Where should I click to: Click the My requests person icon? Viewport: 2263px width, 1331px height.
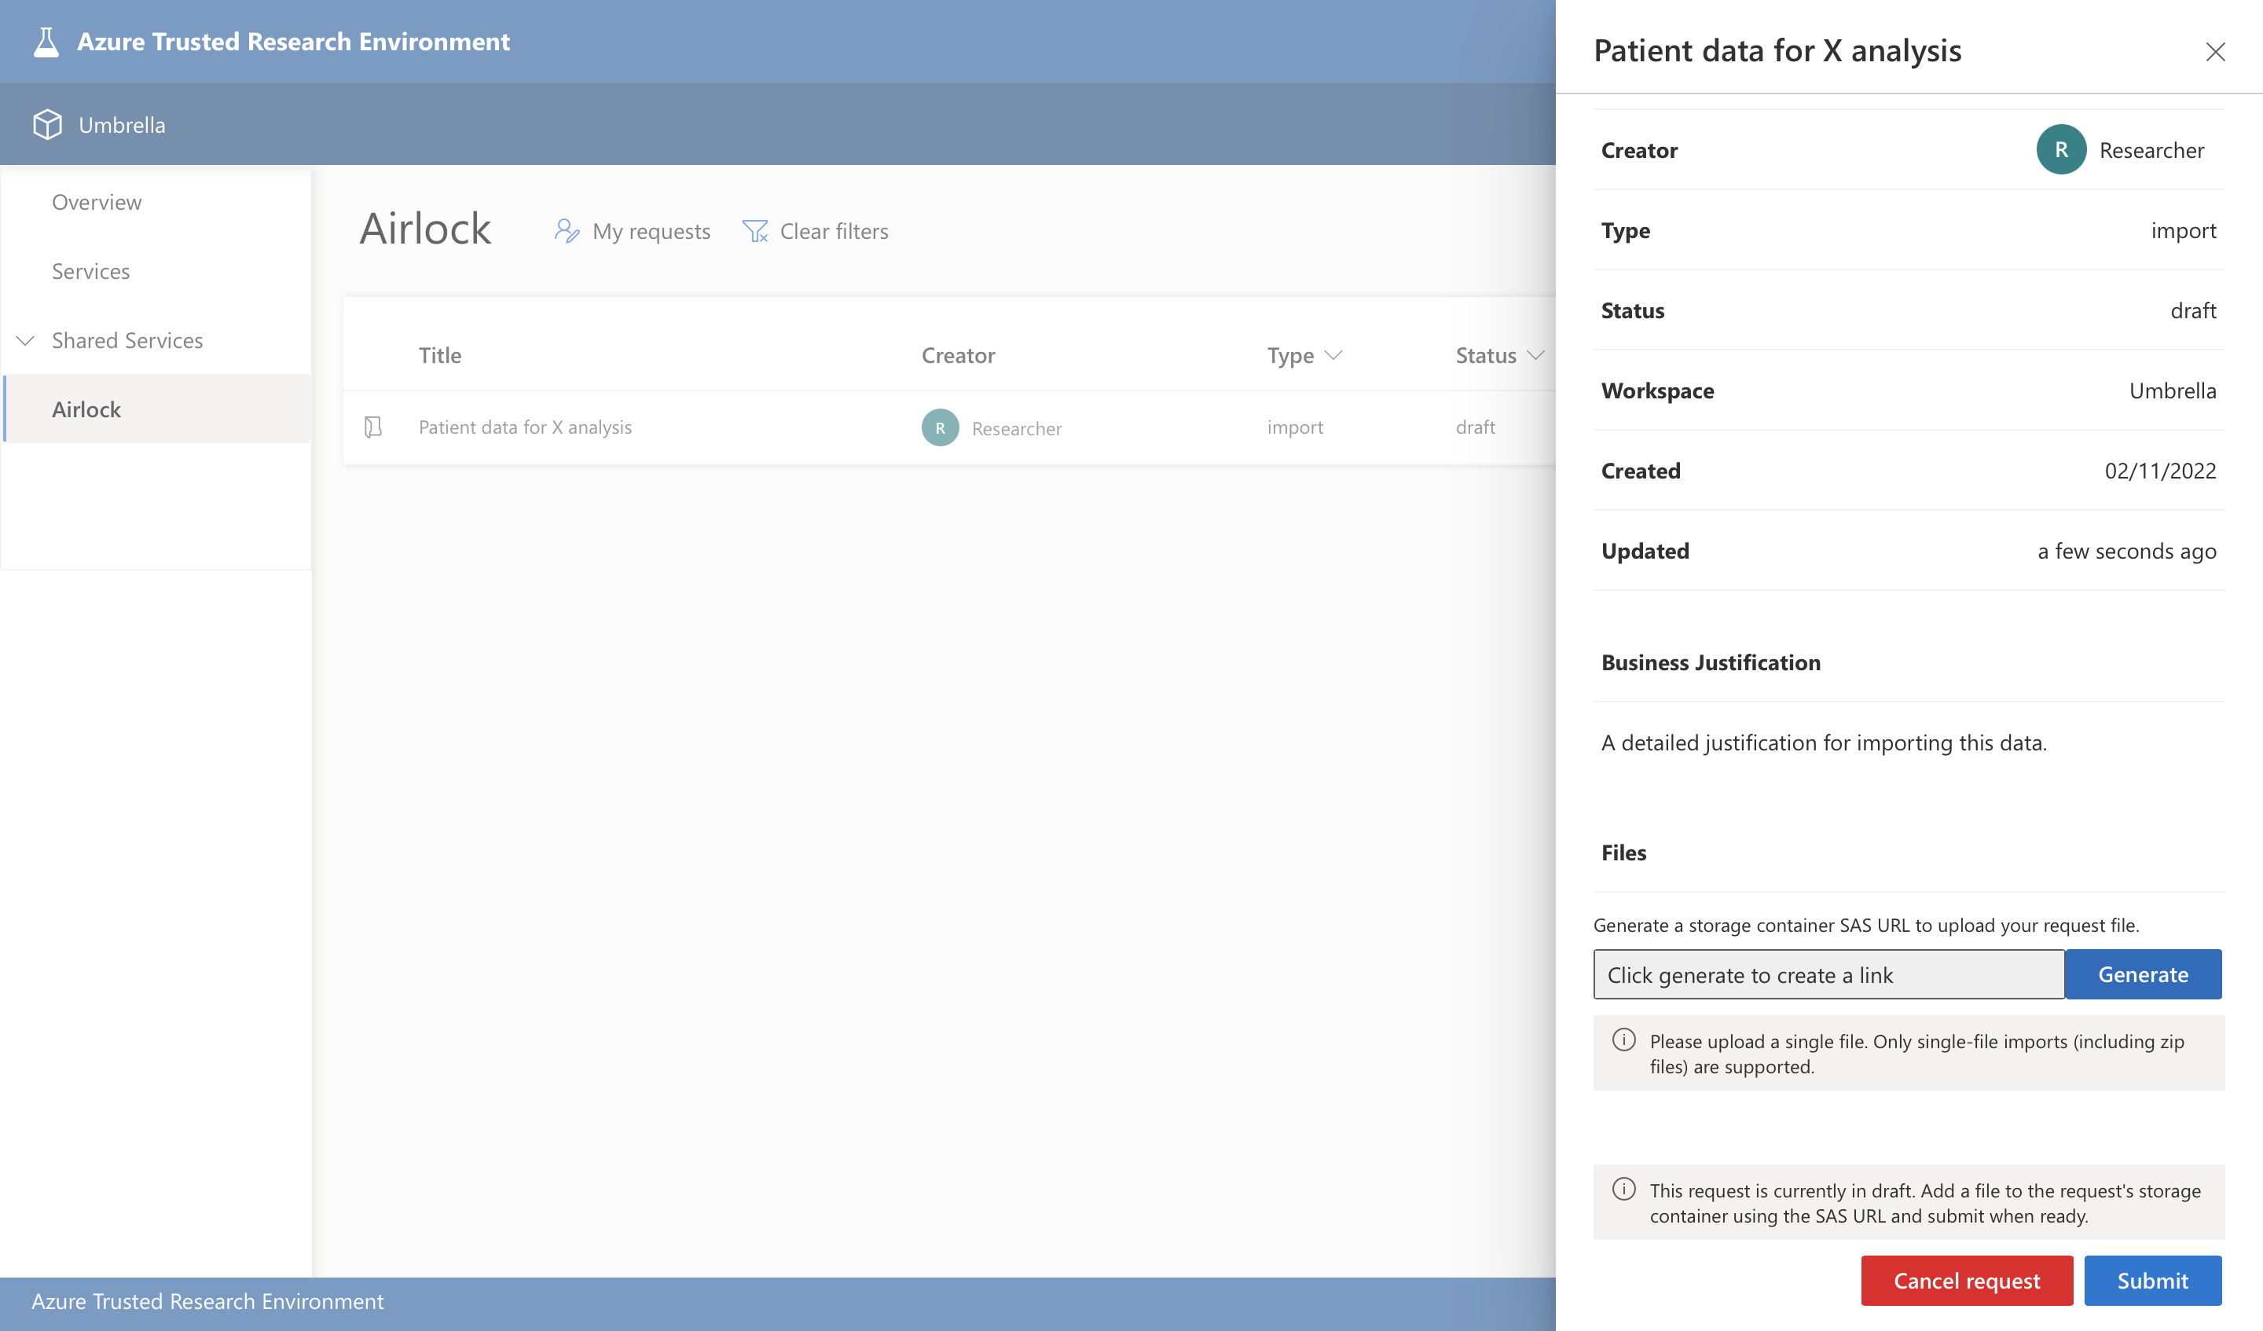567,231
